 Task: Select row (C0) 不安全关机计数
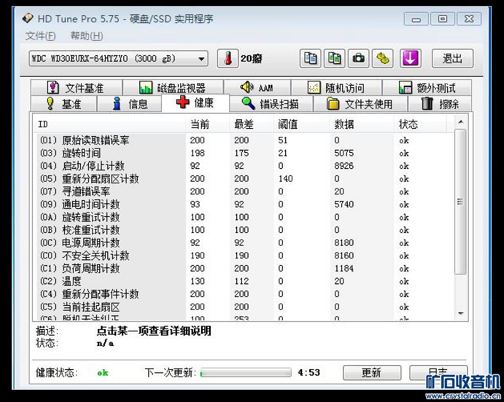point(244,256)
